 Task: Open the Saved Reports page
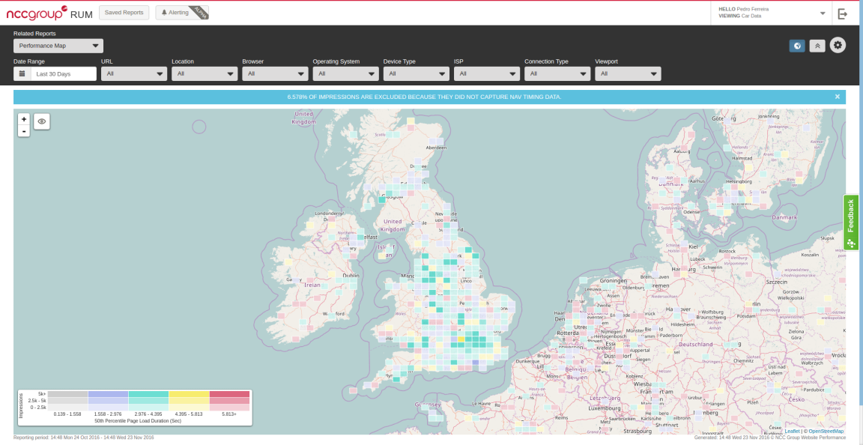(124, 13)
